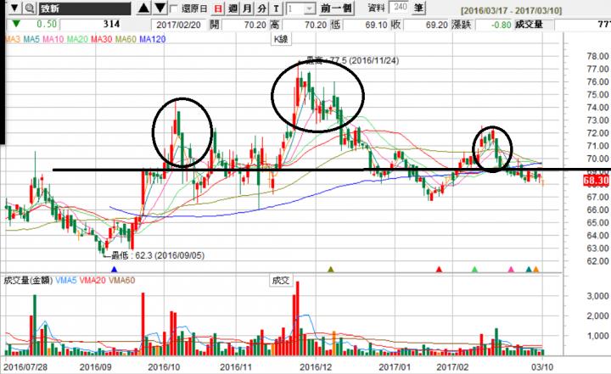The width and height of the screenshot is (611, 374).
Task: Select the MA3 moving average legend
Action: [13, 39]
